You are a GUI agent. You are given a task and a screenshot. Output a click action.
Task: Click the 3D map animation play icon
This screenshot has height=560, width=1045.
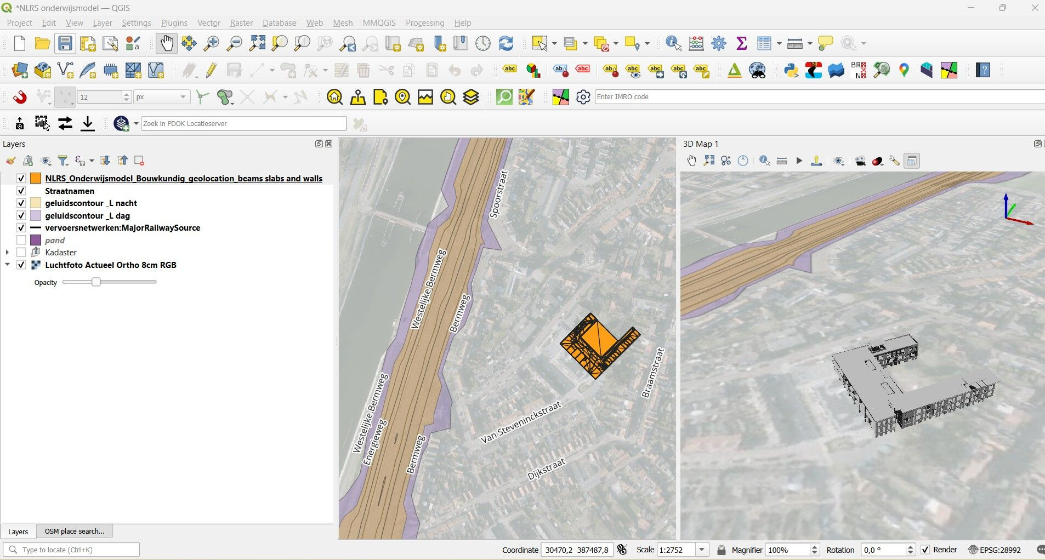(799, 161)
